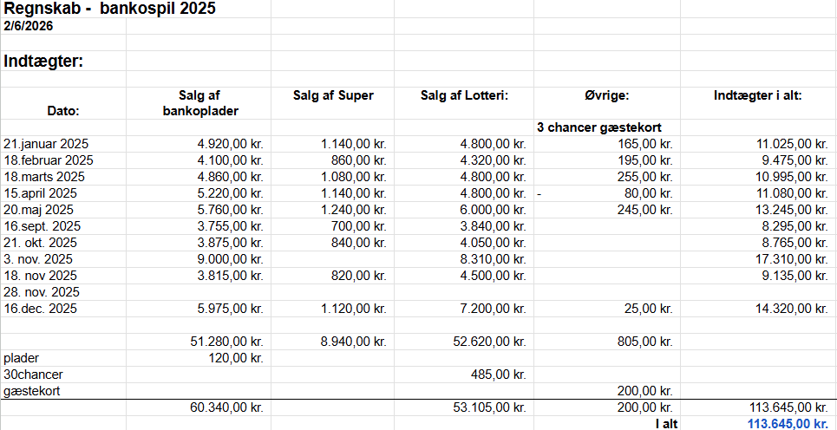This screenshot has width=837, height=430.
Task: Select the 'Salg af Super' header cell
Action: pyautogui.click(x=334, y=95)
